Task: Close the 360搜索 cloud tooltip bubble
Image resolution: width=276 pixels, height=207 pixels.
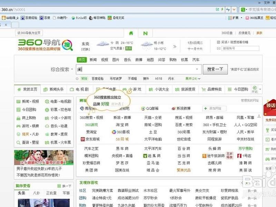Action: [129, 91]
